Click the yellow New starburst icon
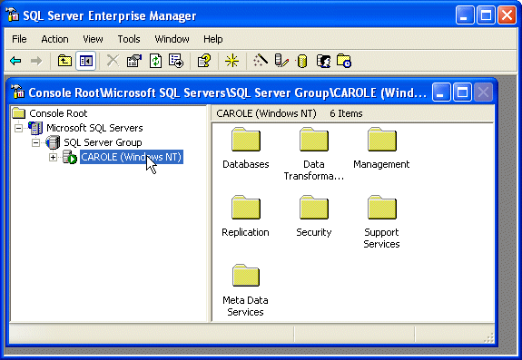Image resolution: width=522 pixels, height=360 pixels. click(231, 61)
